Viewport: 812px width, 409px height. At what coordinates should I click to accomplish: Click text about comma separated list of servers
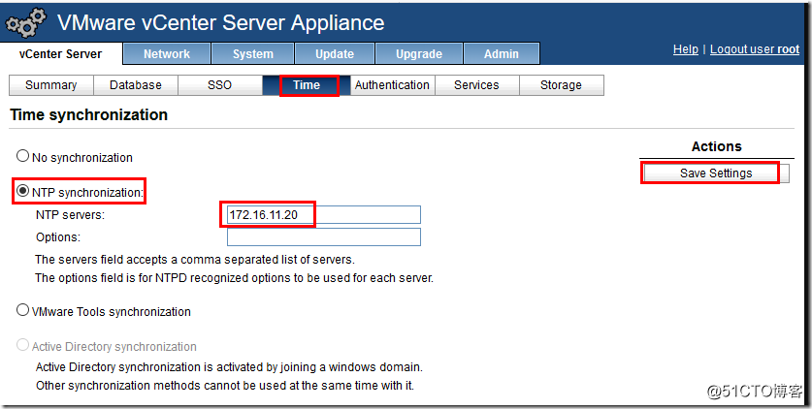tap(195, 260)
